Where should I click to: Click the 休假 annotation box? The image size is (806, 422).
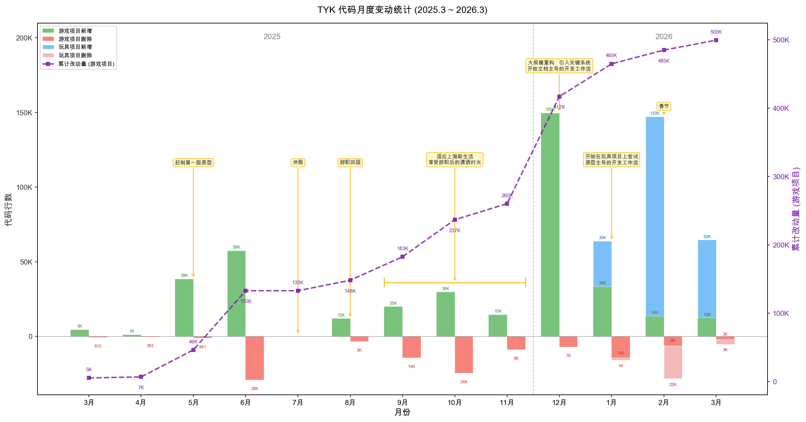pyautogui.click(x=298, y=163)
